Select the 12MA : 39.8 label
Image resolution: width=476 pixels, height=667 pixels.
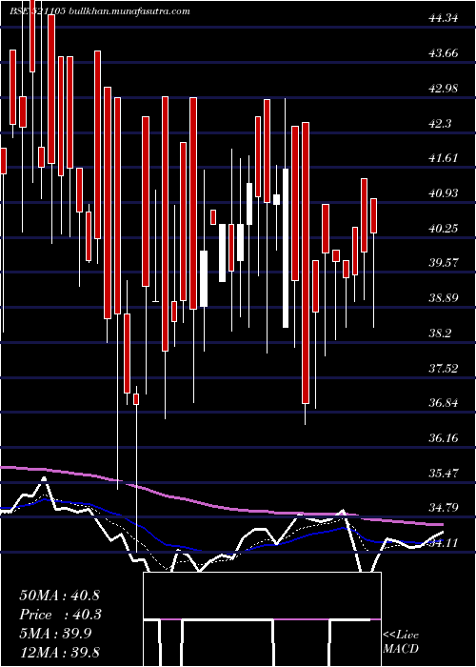(59, 652)
